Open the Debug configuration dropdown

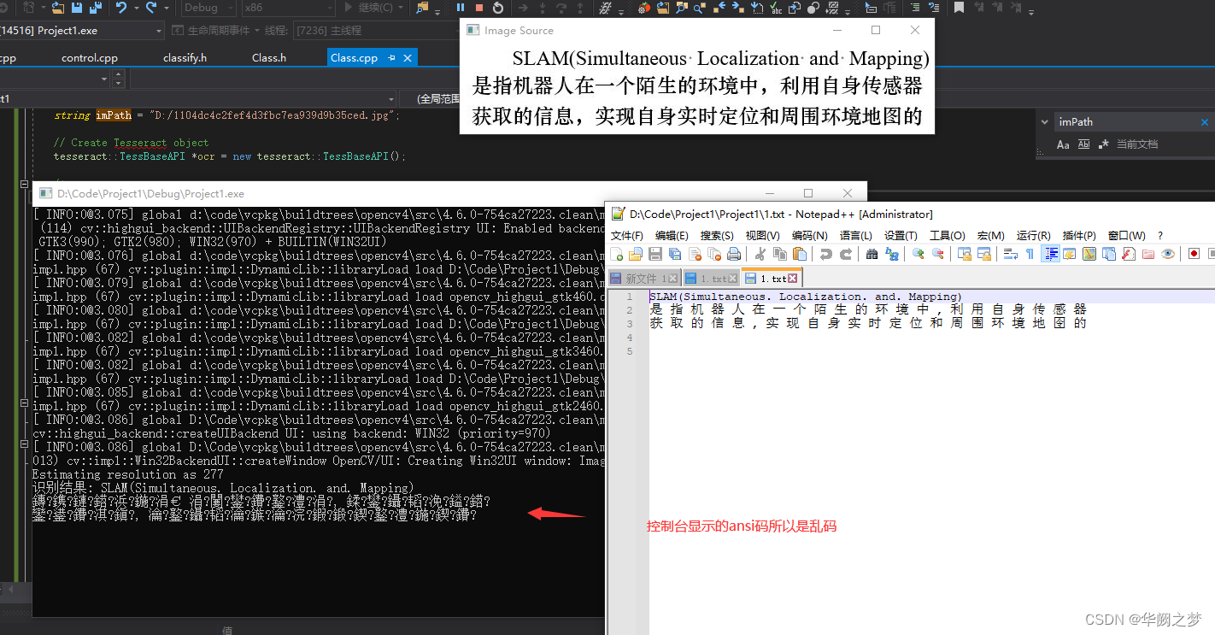(208, 8)
